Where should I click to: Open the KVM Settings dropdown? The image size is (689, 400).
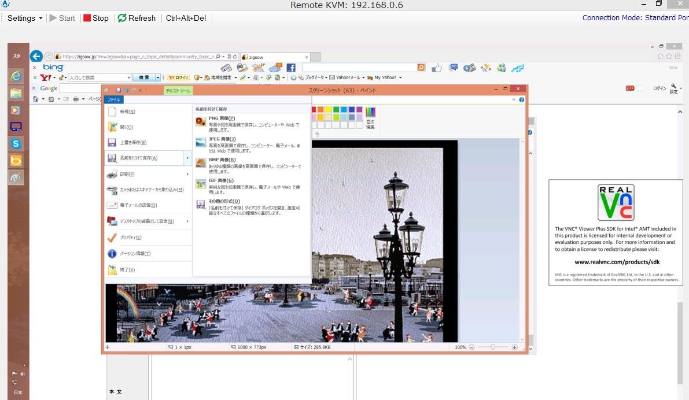pos(24,18)
